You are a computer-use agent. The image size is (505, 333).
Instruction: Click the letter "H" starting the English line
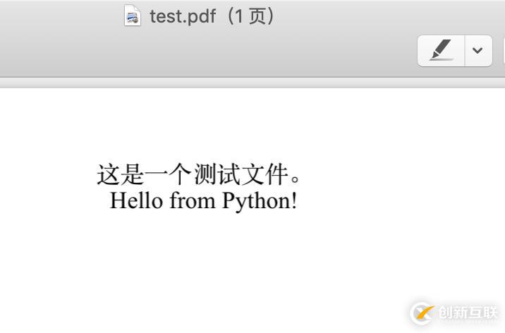point(118,201)
